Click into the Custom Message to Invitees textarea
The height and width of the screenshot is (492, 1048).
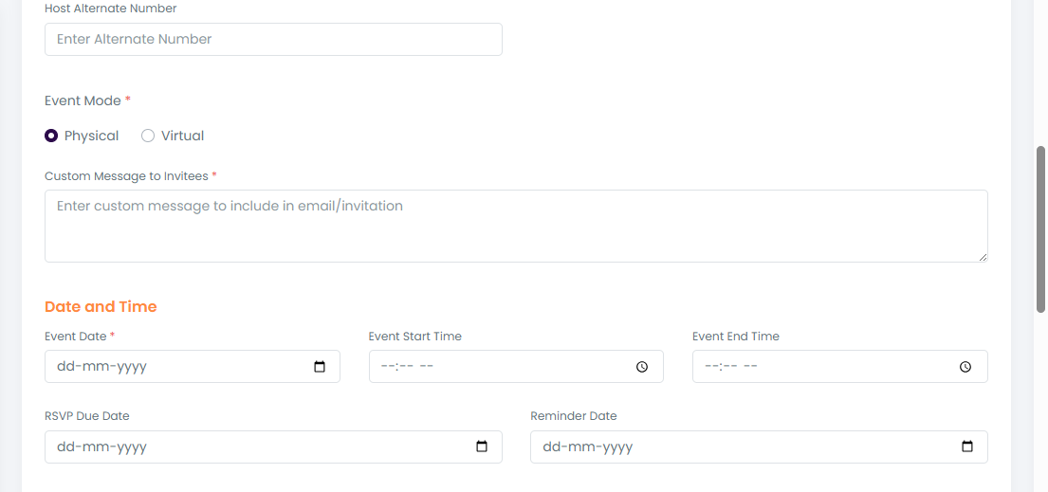click(516, 226)
